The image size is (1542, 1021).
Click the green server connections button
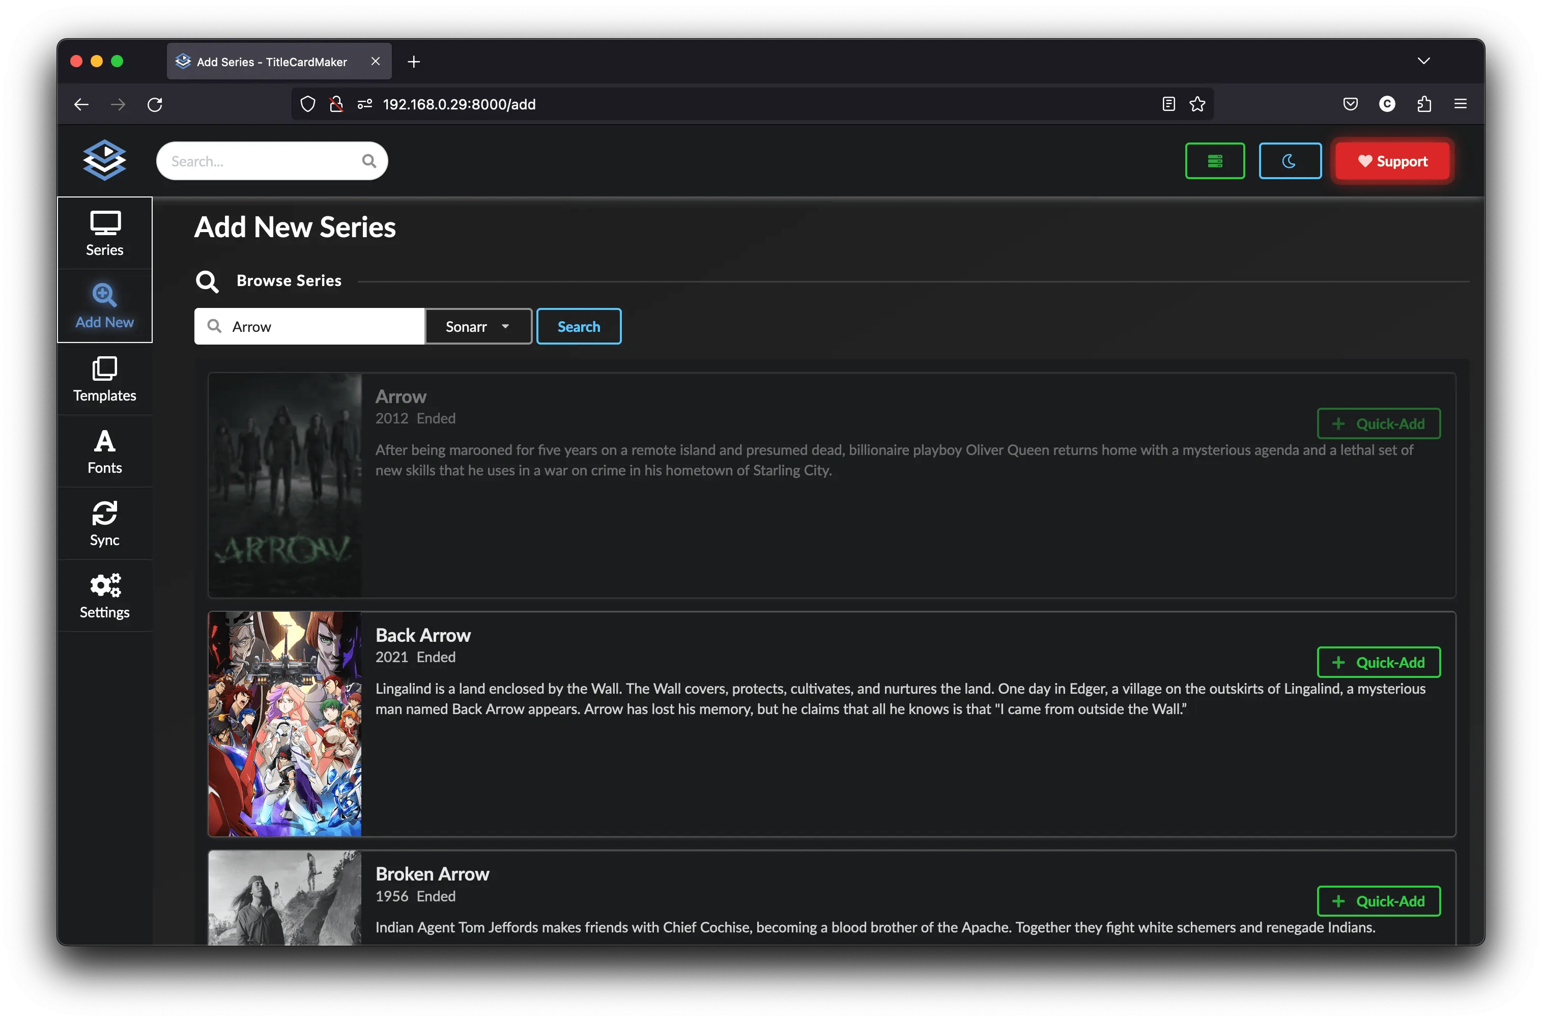point(1215,161)
